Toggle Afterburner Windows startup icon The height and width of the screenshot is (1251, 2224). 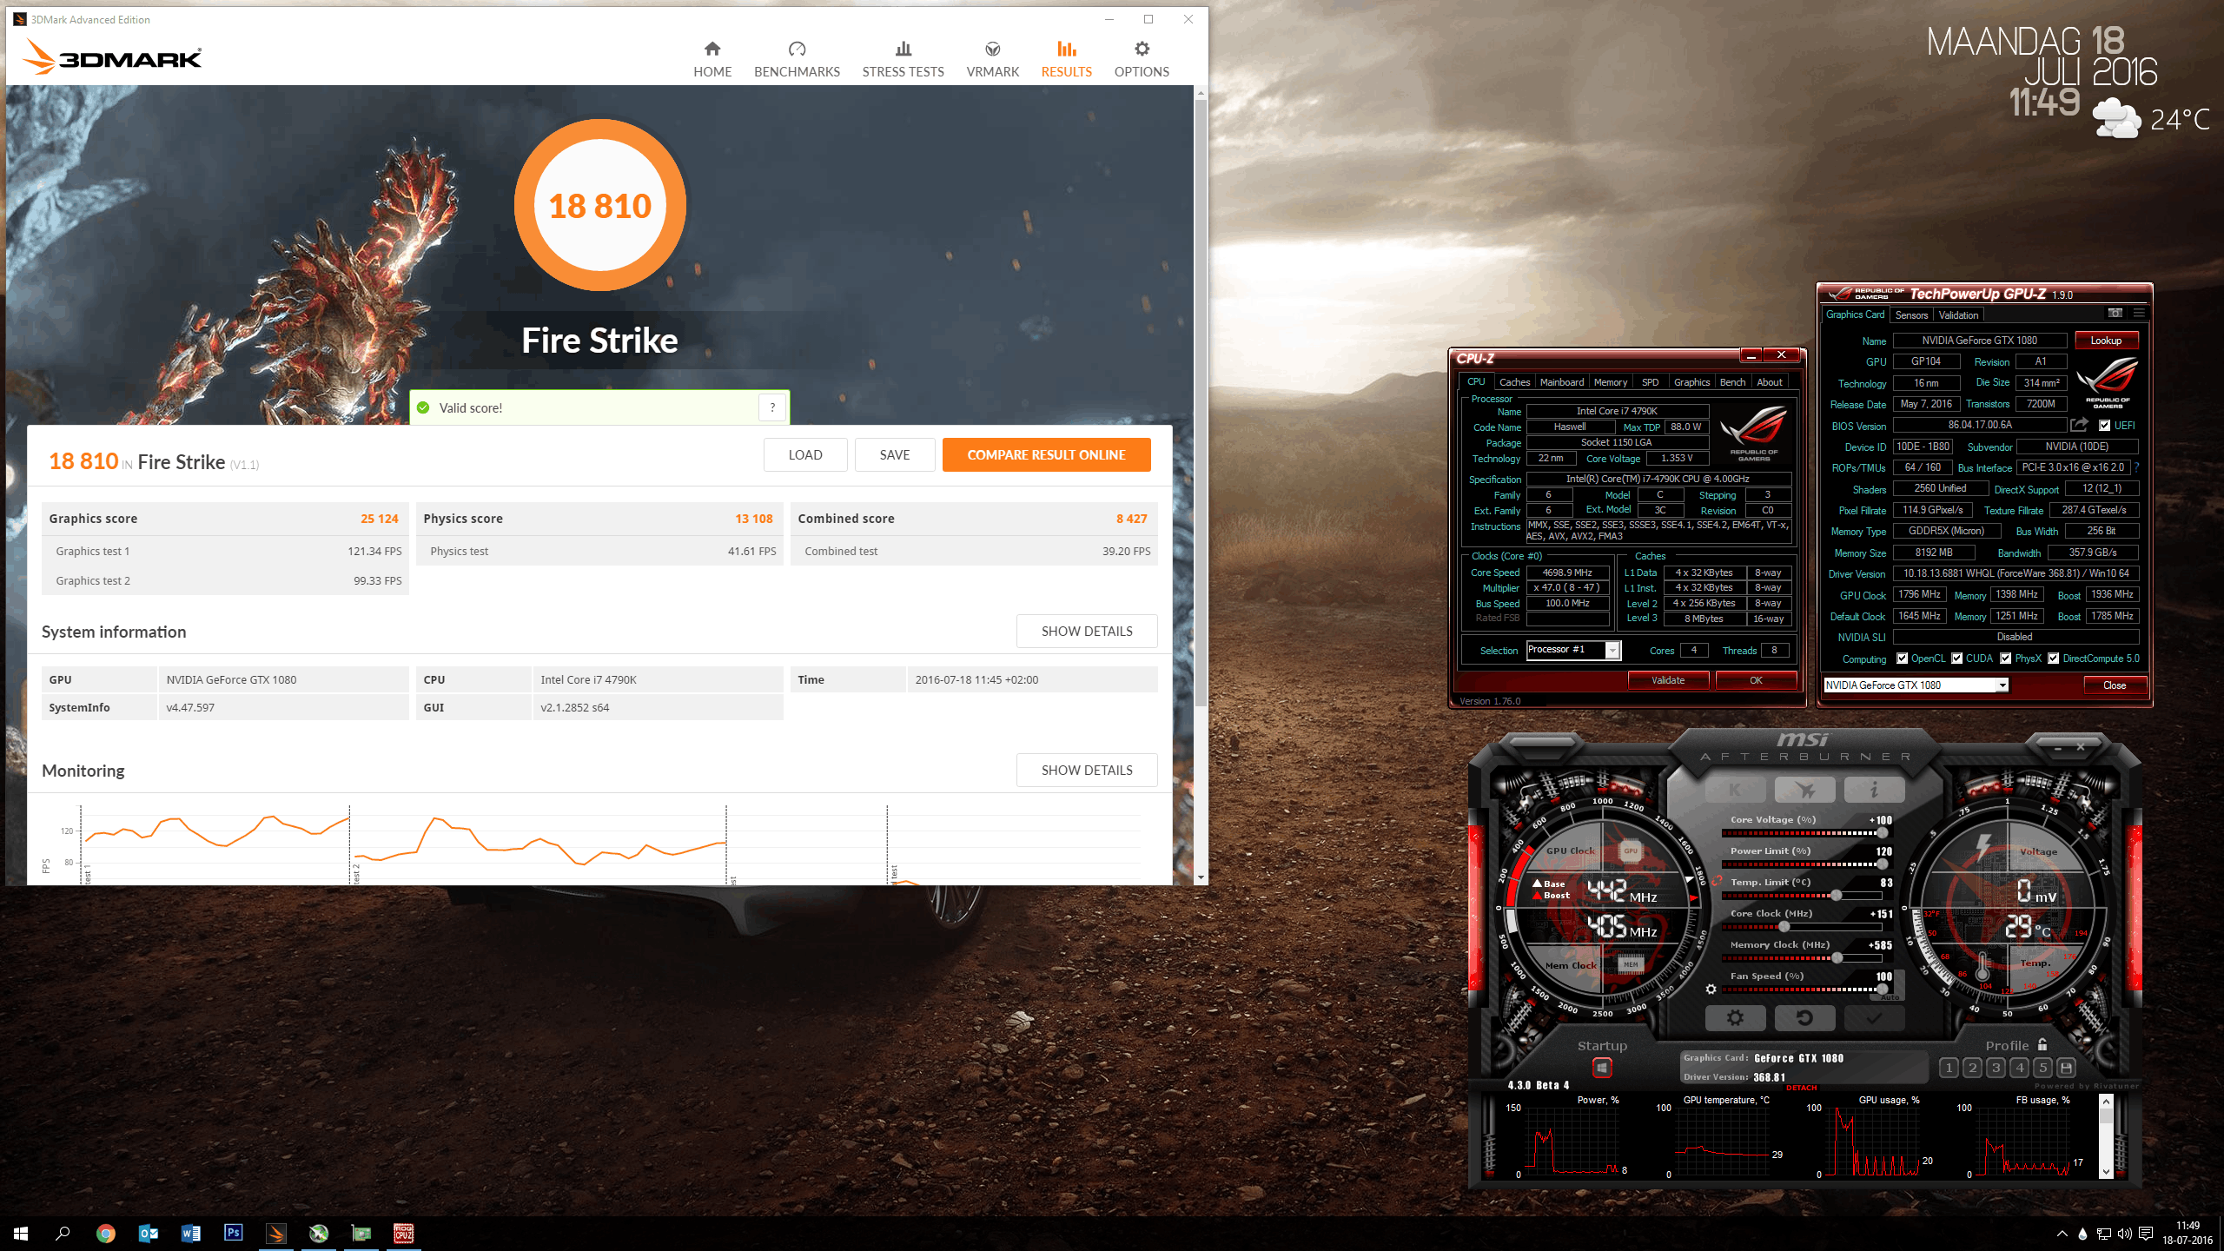point(1602,1068)
